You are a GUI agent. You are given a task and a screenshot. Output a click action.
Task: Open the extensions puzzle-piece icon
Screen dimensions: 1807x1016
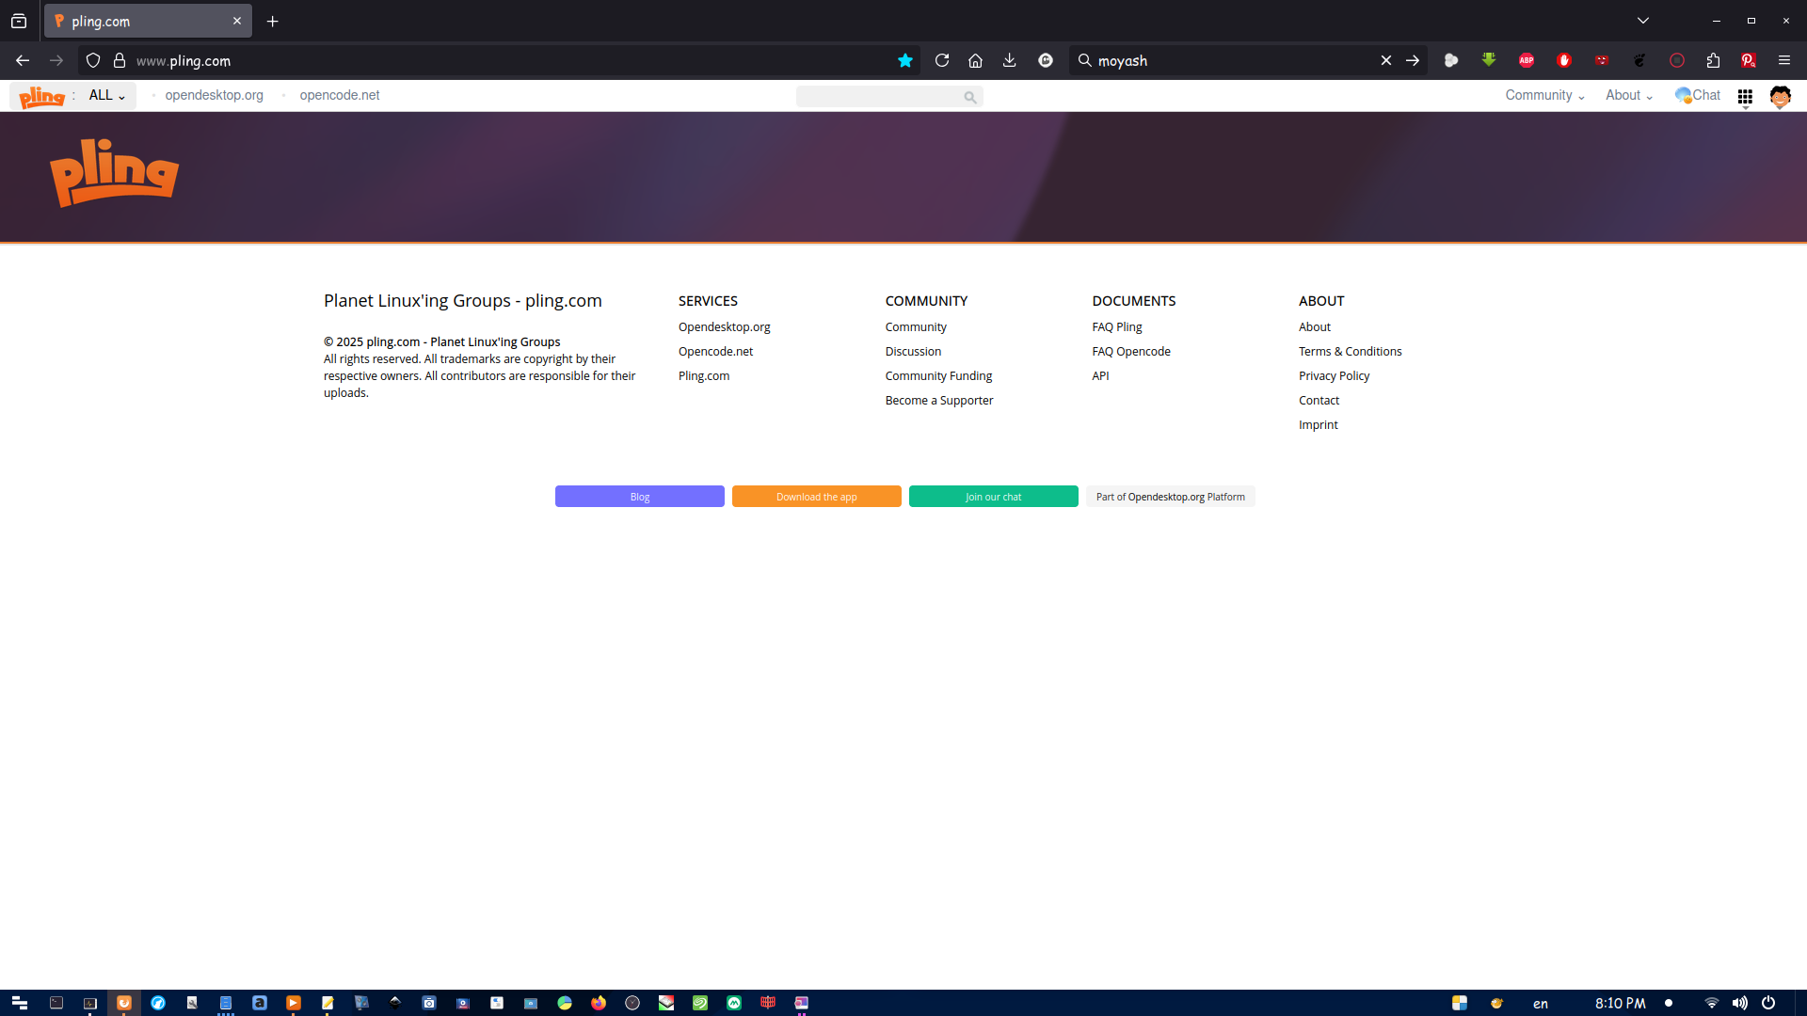[x=1713, y=61]
